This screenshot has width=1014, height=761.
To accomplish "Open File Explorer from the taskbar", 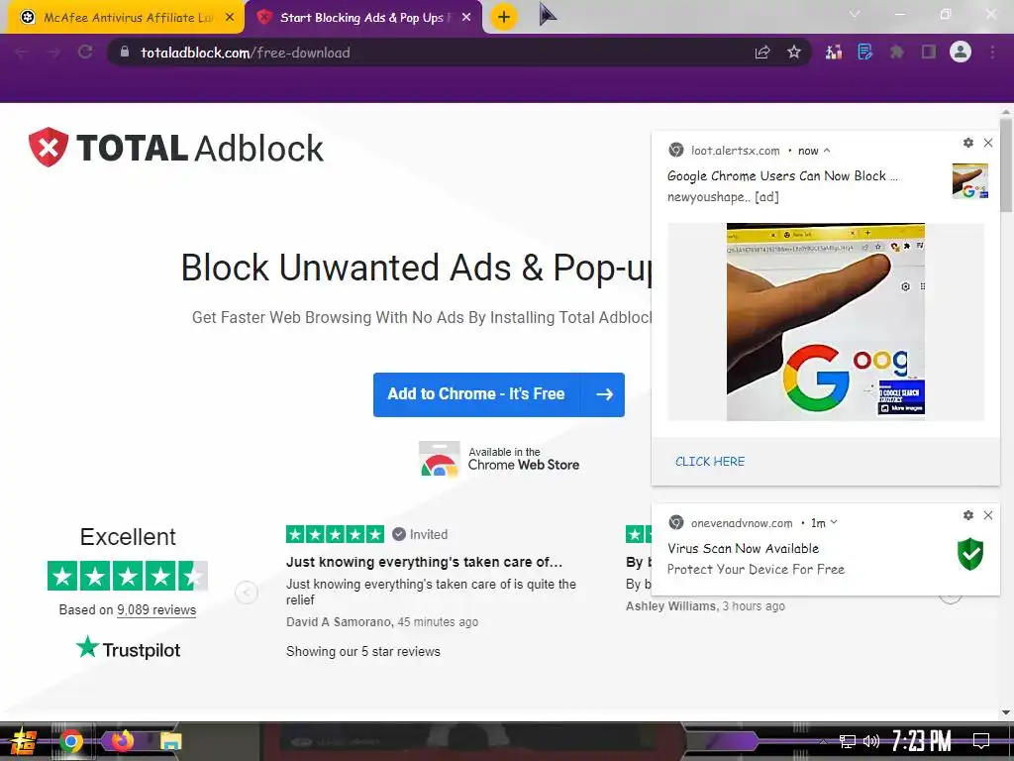I will coord(170,741).
